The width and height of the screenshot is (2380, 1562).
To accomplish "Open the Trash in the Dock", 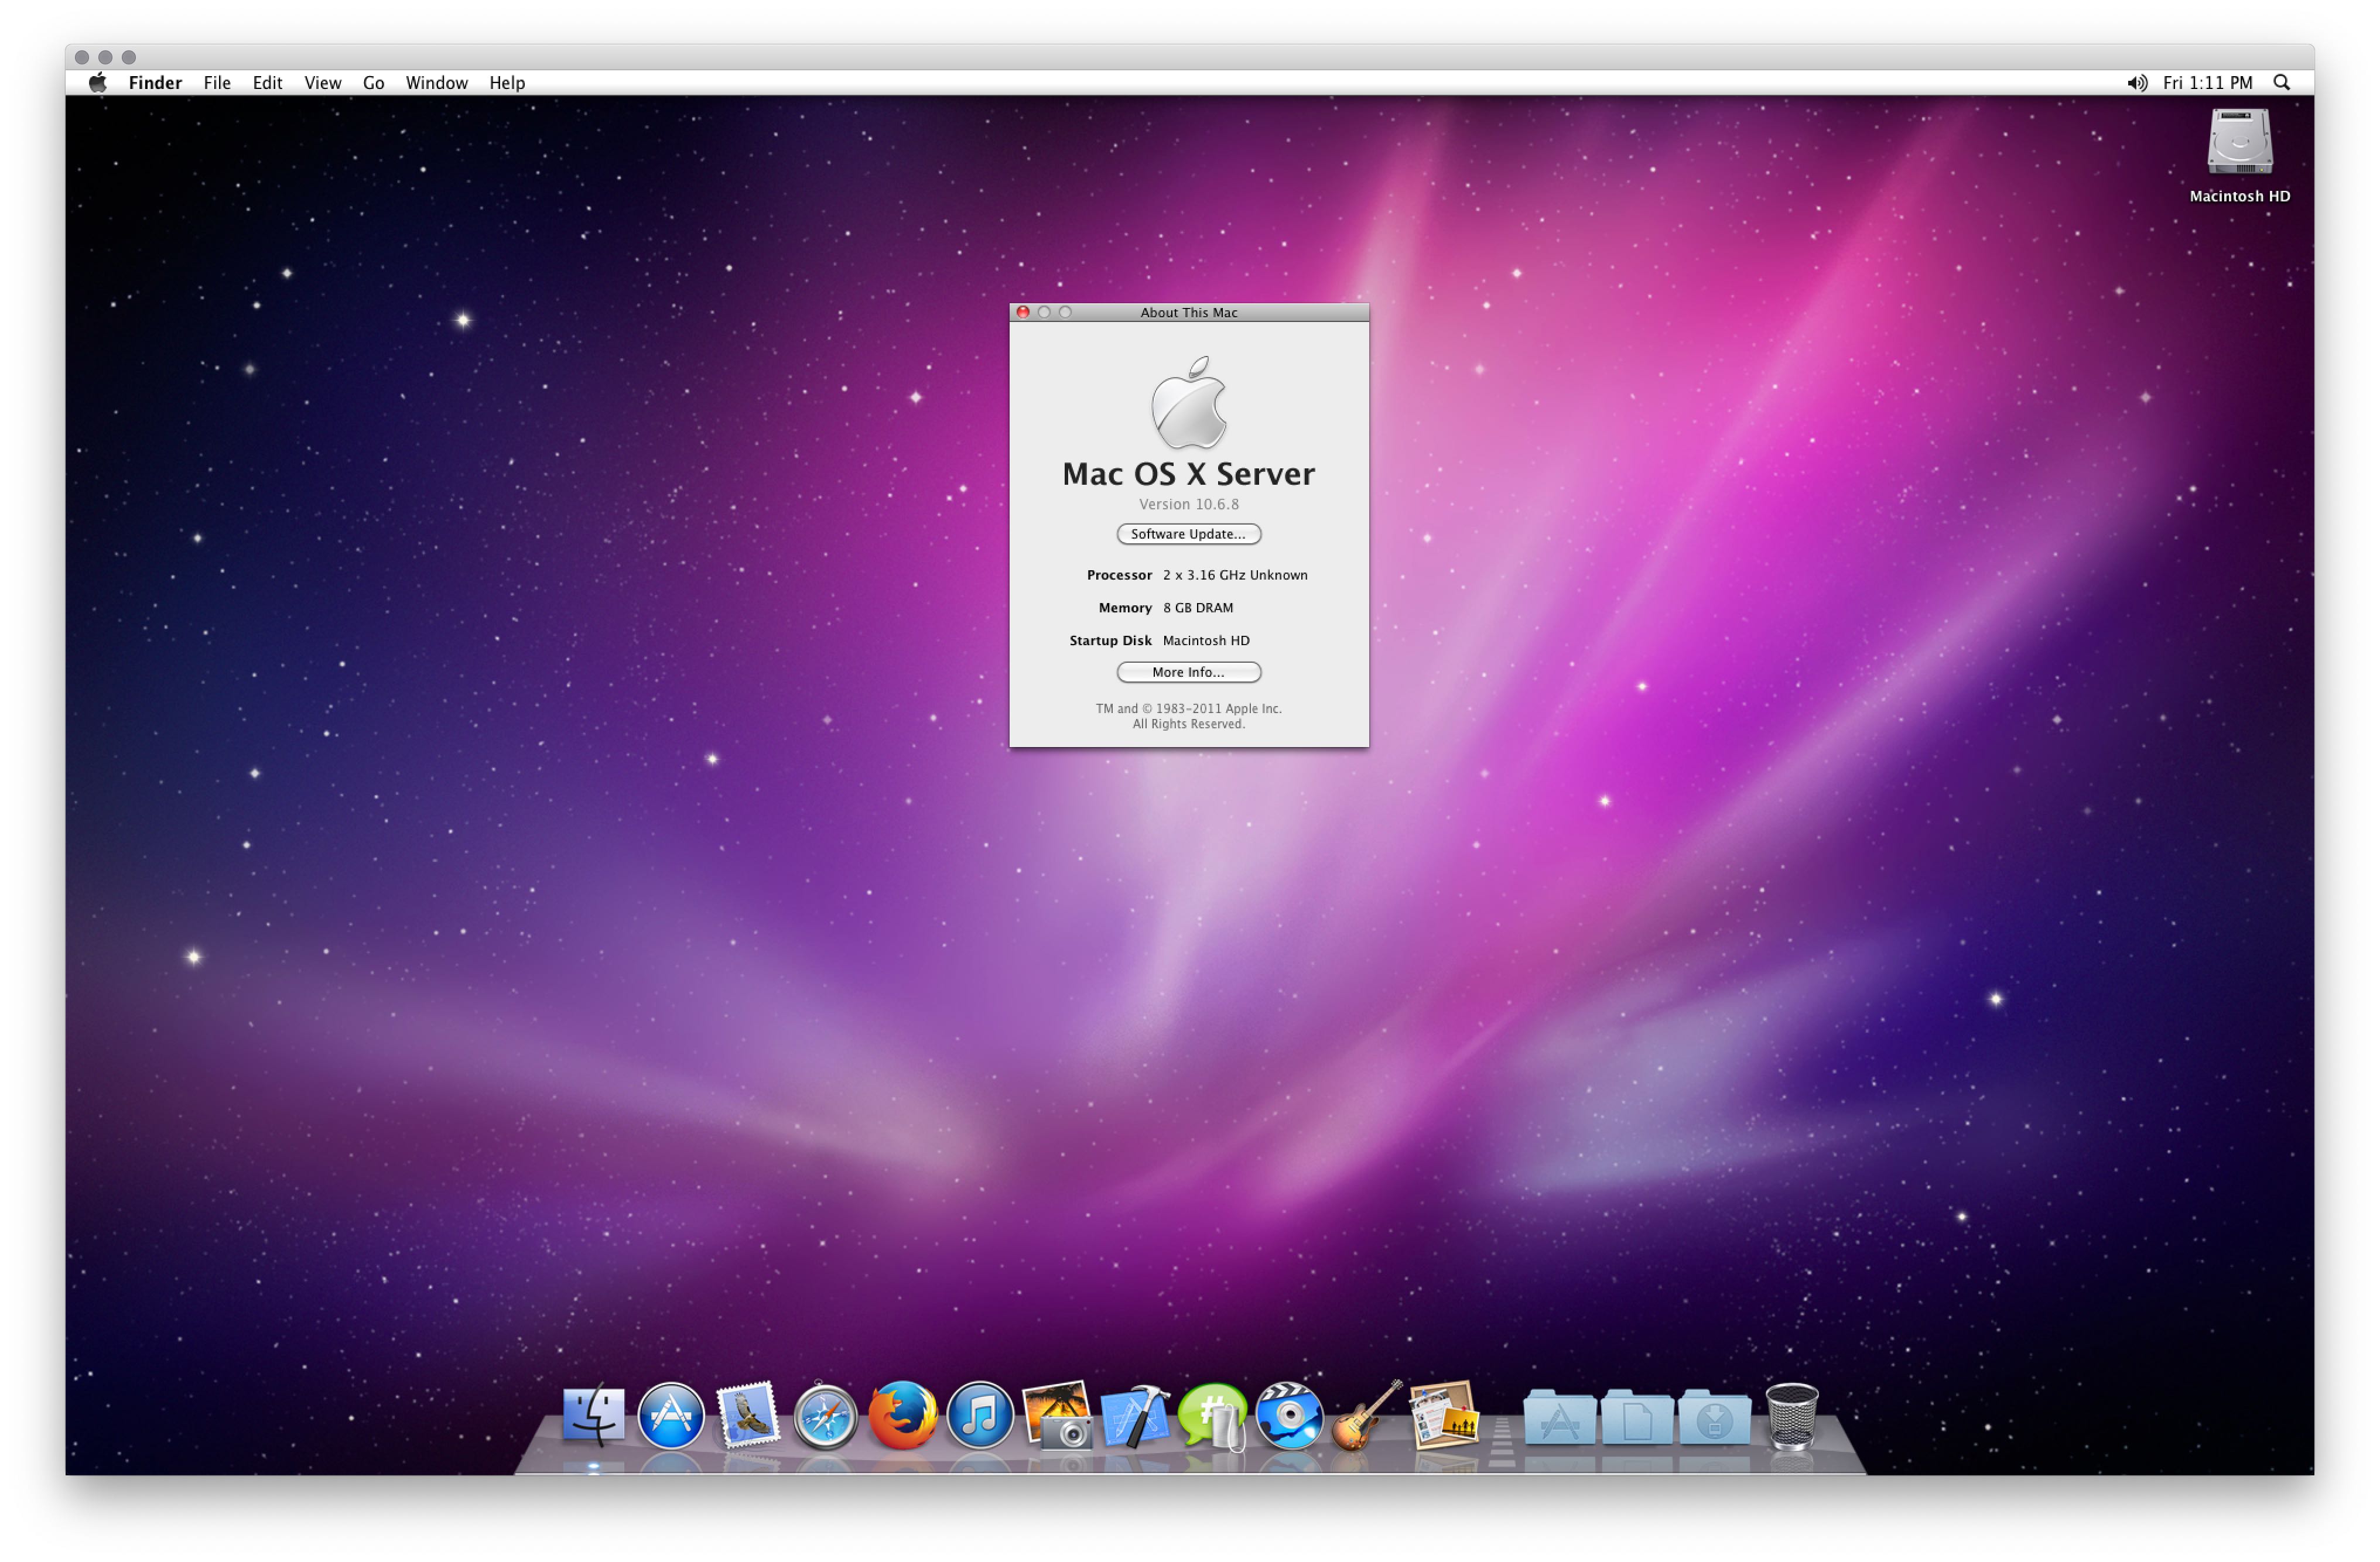I will [1792, 1416].
